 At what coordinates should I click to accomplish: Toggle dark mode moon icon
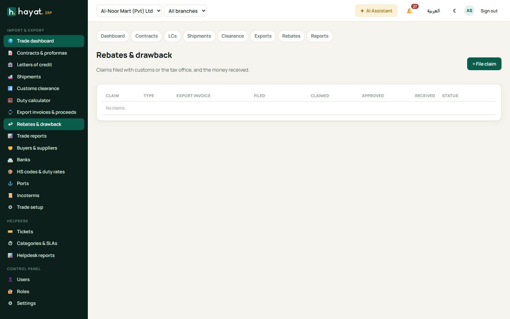coord(454,11)
